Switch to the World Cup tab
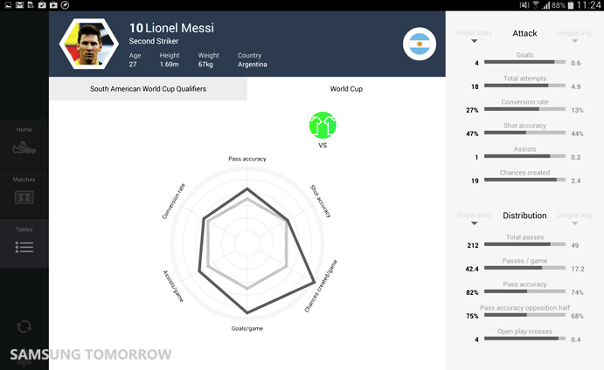This screenshot has width=604, height=370. tap(346, 89)
